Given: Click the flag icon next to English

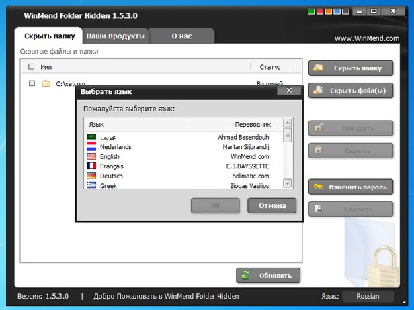Looking at the screenshot, I should 91,156.
